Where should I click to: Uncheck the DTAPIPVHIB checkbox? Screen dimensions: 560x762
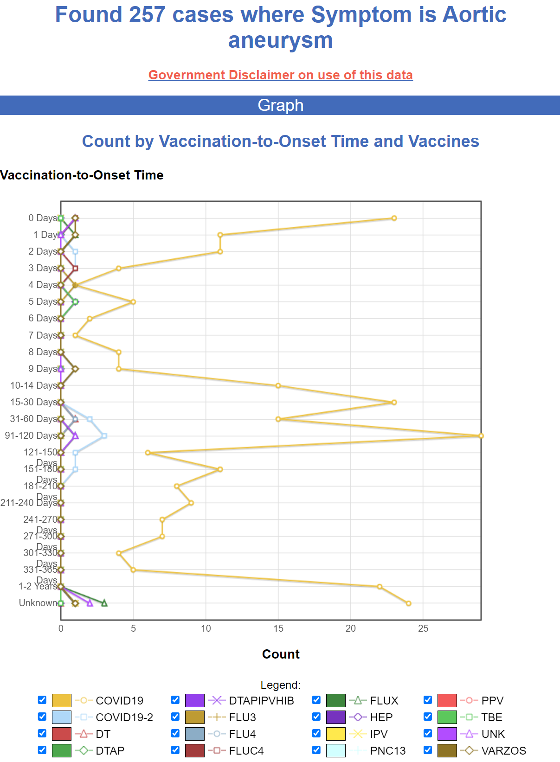point(175,700)
